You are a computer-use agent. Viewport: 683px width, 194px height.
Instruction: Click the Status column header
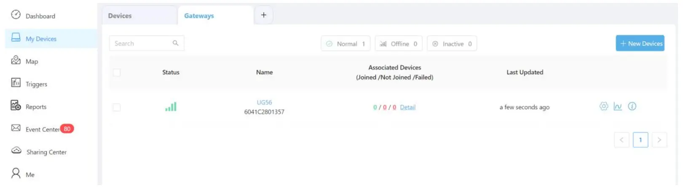click(x=171, y=73)
